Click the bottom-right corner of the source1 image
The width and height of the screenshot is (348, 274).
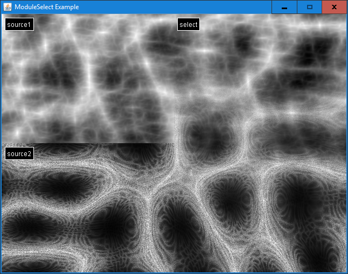[x=172, y=142]
